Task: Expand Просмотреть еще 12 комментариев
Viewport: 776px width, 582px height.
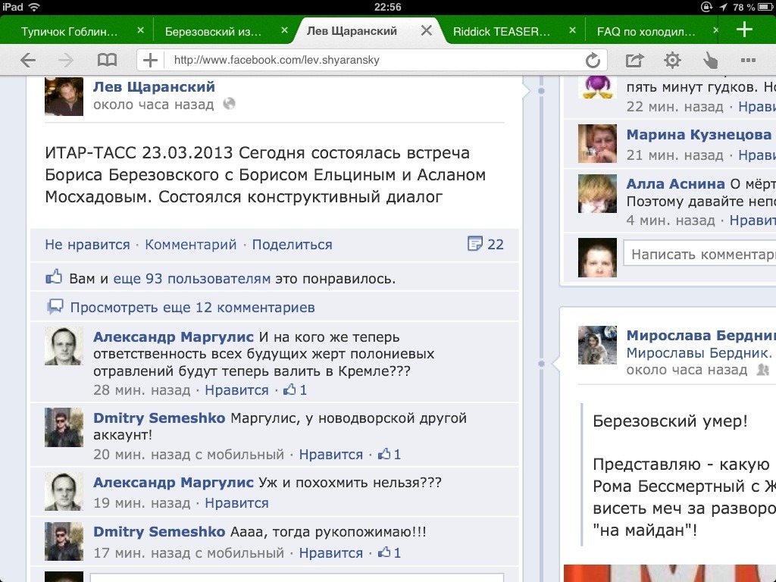Action: pyautogui.click(x=192, y=308)
